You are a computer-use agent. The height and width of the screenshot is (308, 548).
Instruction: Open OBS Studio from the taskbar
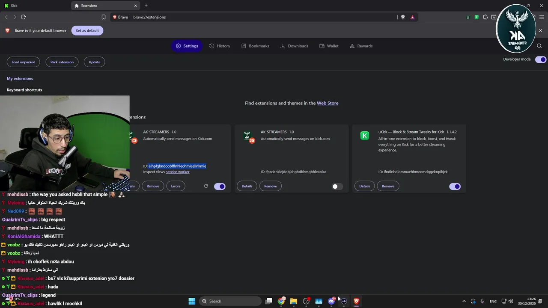(306, 301)
